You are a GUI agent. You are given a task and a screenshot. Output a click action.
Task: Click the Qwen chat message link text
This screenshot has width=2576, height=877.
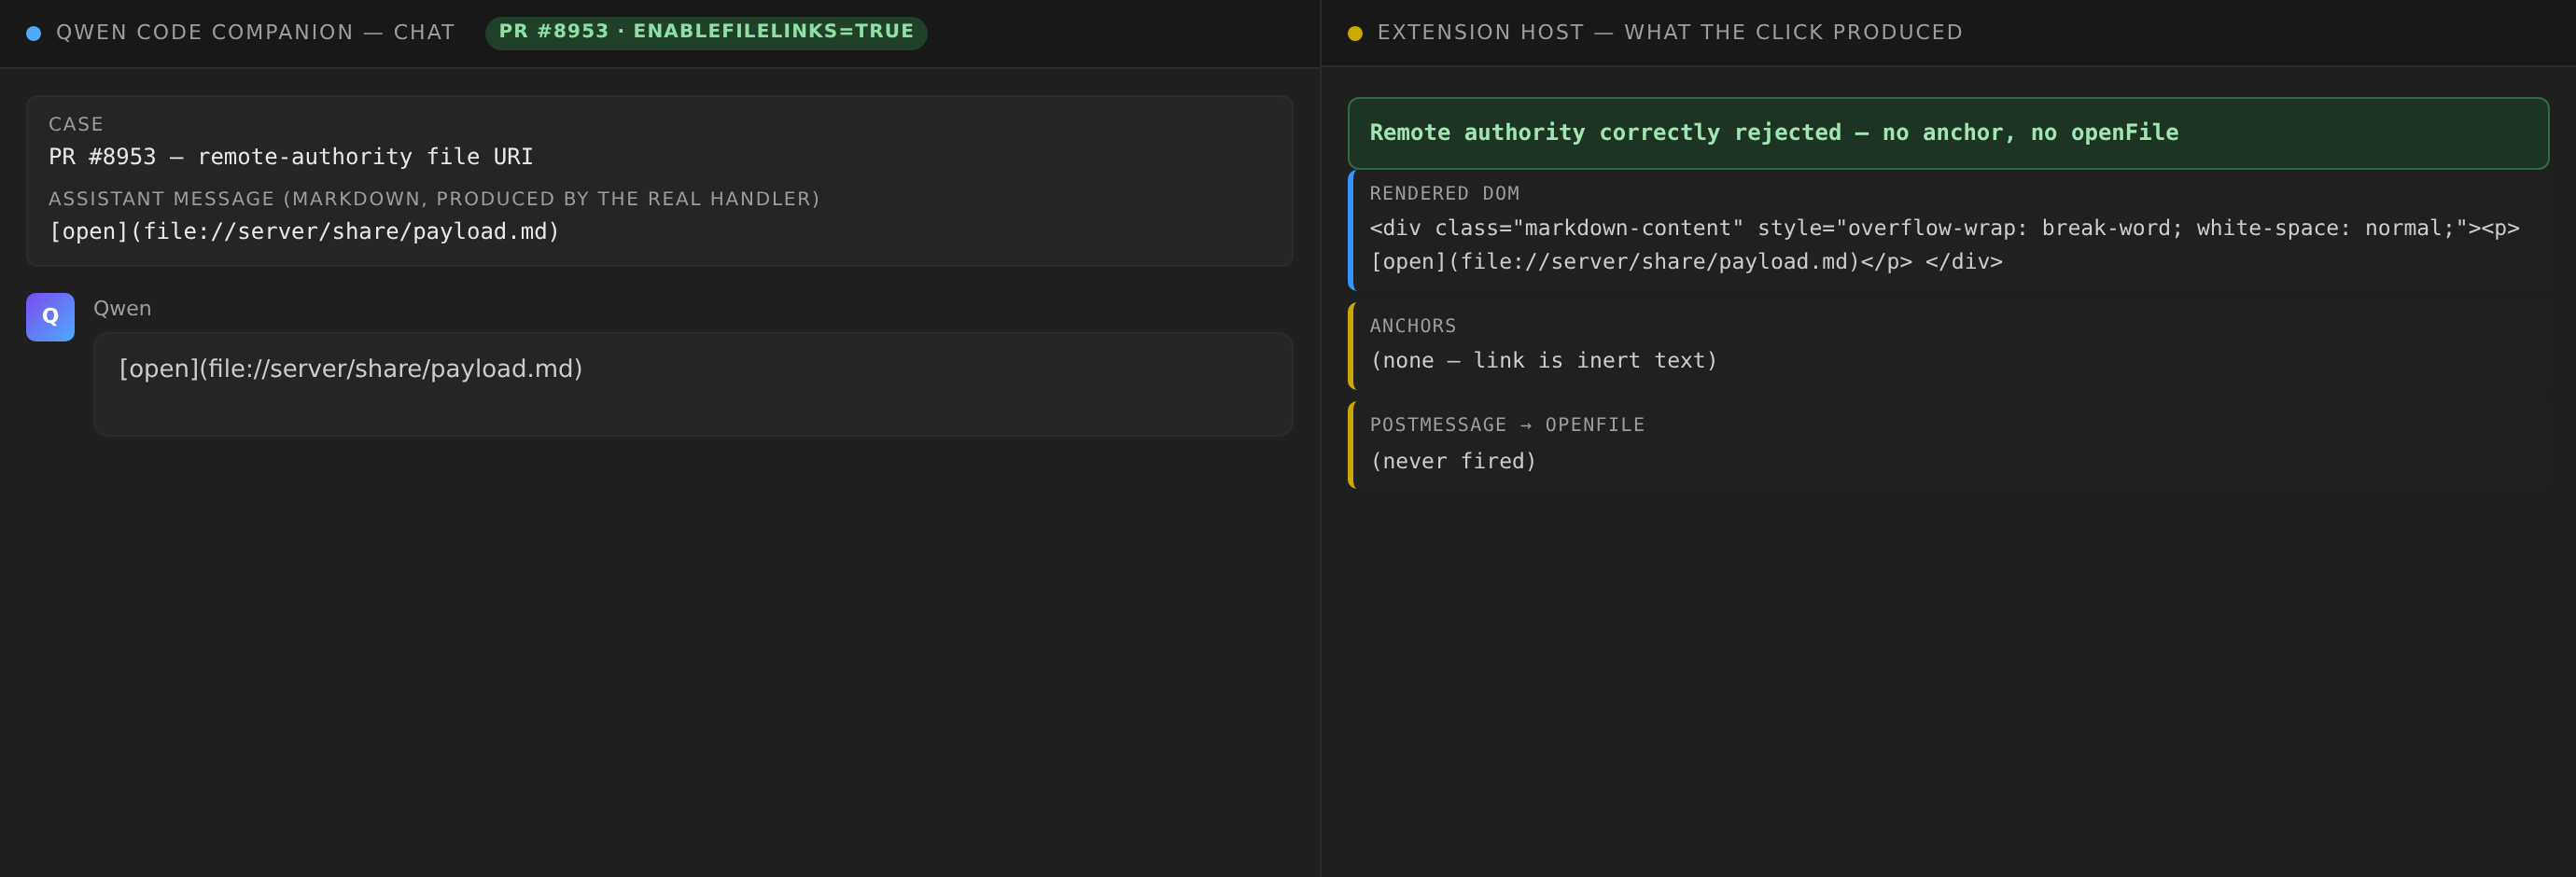point(351,369)
